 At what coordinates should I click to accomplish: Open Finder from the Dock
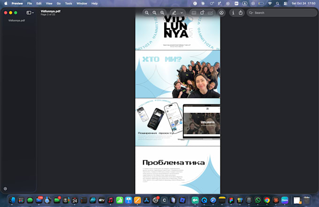(12, 200)
